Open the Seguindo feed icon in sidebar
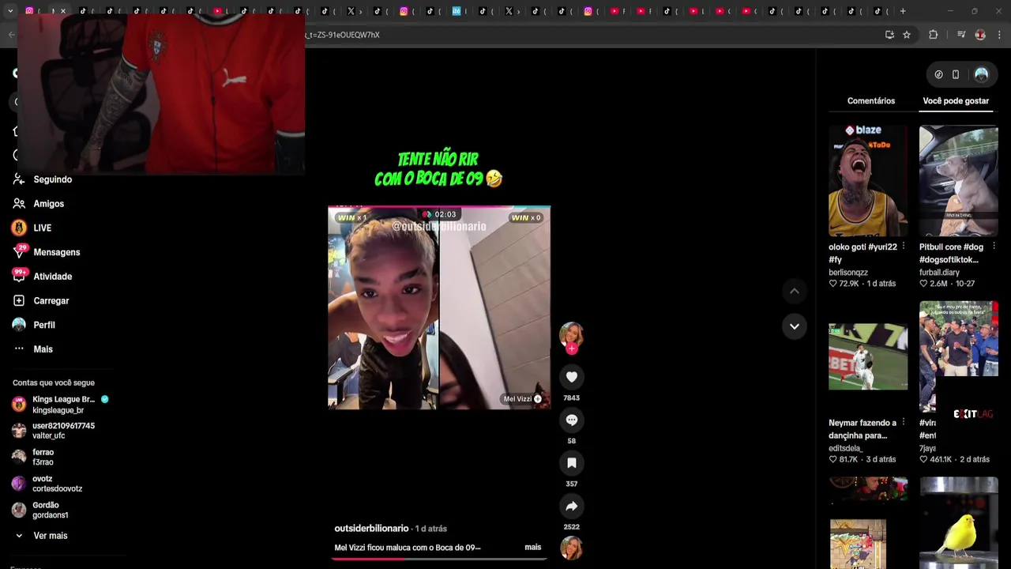The image size is (1011, 569). coord(19,179)
